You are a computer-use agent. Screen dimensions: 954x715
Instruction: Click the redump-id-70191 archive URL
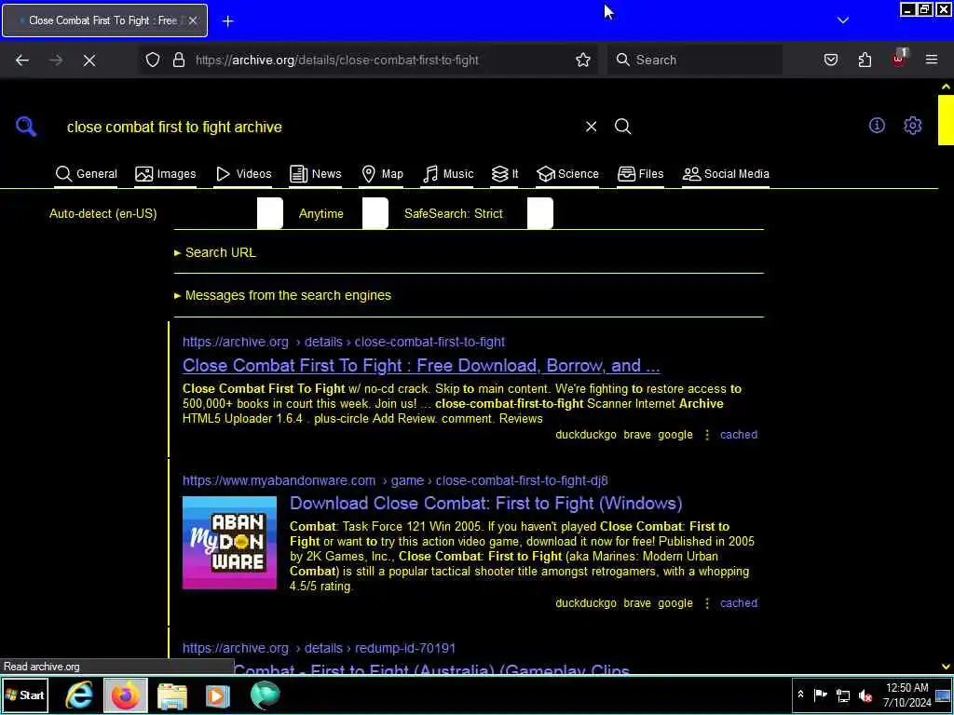[319, 648]
